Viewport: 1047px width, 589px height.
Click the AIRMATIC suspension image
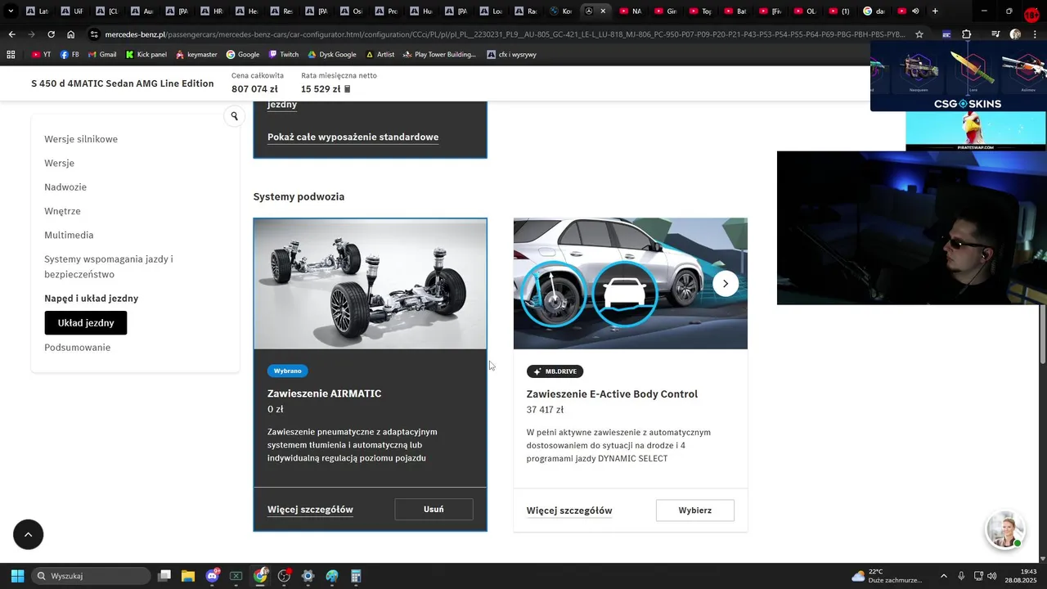click(370, 284)
